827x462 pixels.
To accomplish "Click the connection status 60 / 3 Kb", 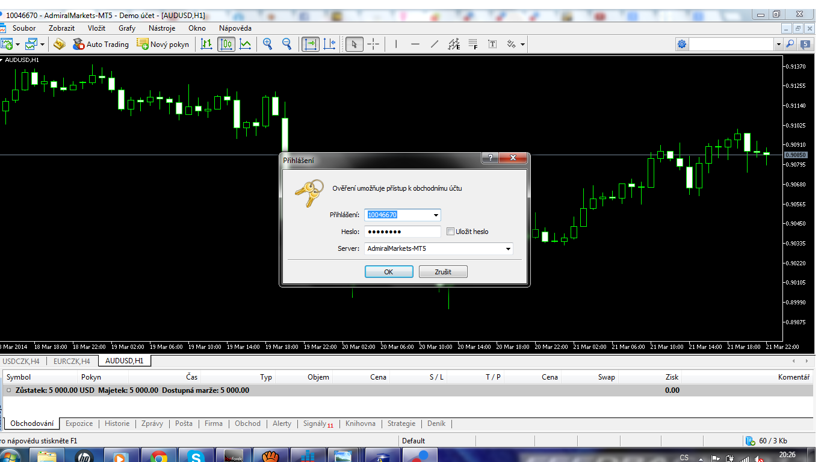I will click(766, 441).
